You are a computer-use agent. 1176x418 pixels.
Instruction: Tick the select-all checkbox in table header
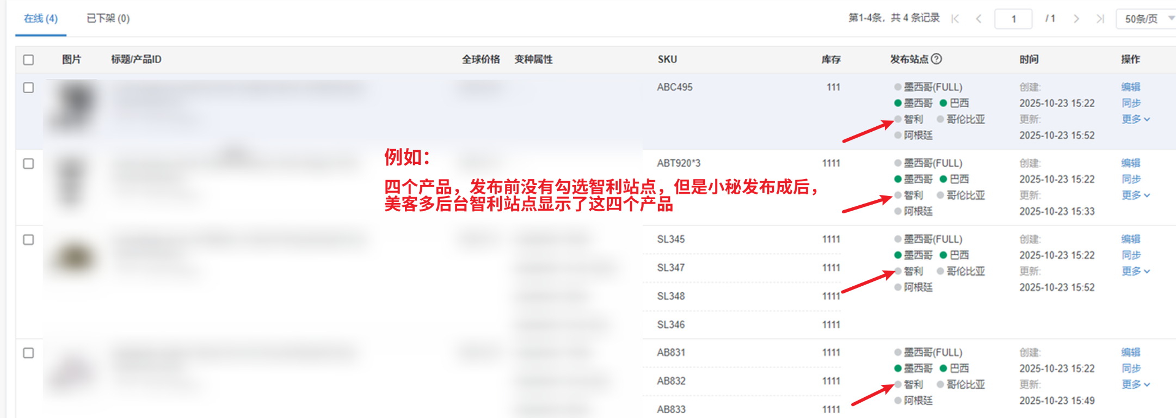29,60
